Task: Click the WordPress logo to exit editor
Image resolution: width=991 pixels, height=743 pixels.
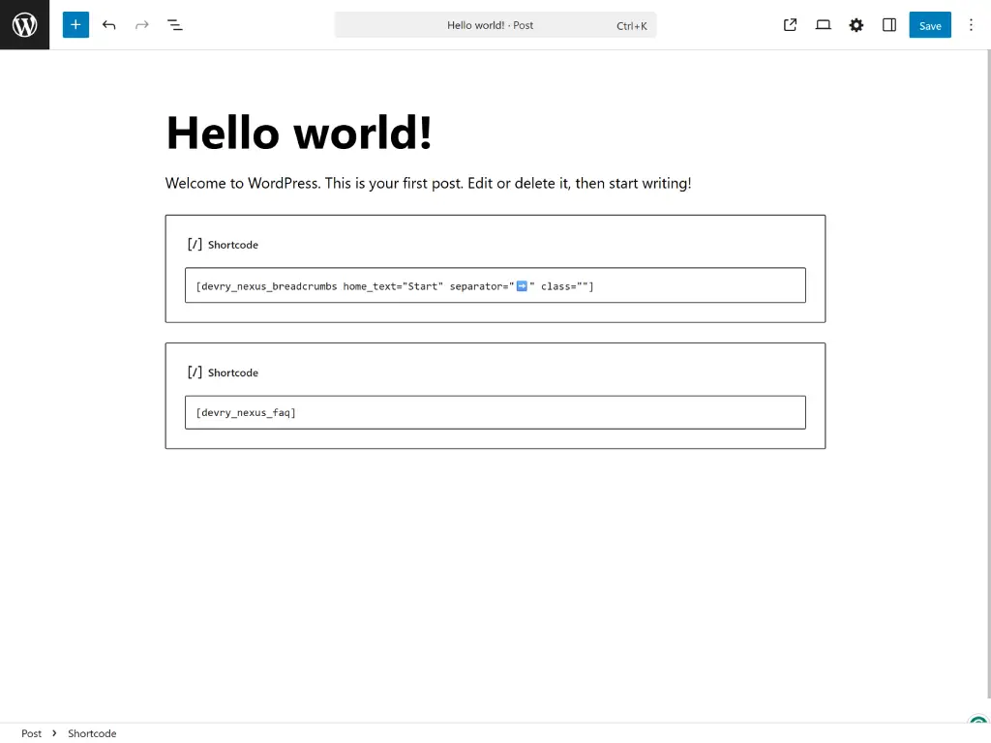Action: [x=24, y=25]
